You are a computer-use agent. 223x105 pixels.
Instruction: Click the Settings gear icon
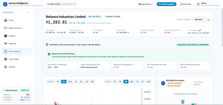pyautogui.click(x=6, y=67)
